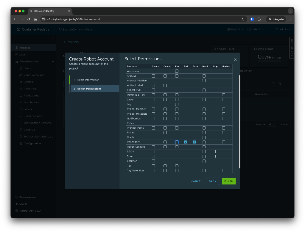Open the EVENT LOG side panel

[292, 48]
